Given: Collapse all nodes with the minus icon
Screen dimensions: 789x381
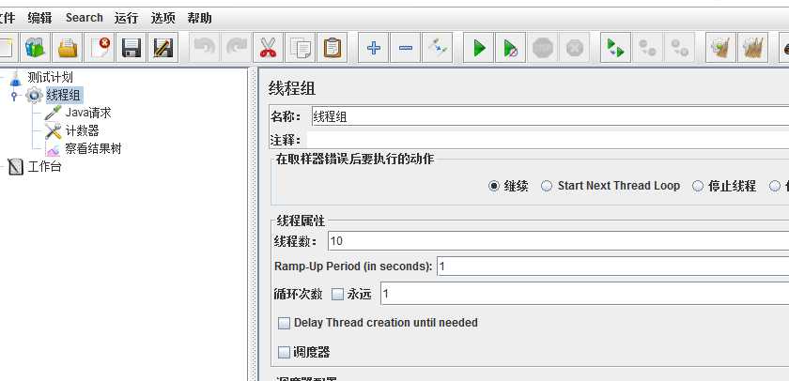Looking at the screenshot, I should pos(406,48).
